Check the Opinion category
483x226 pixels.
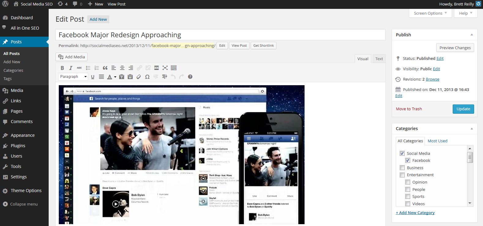408,182
